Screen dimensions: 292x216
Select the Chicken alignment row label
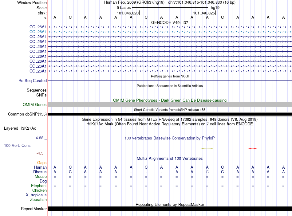39,190
